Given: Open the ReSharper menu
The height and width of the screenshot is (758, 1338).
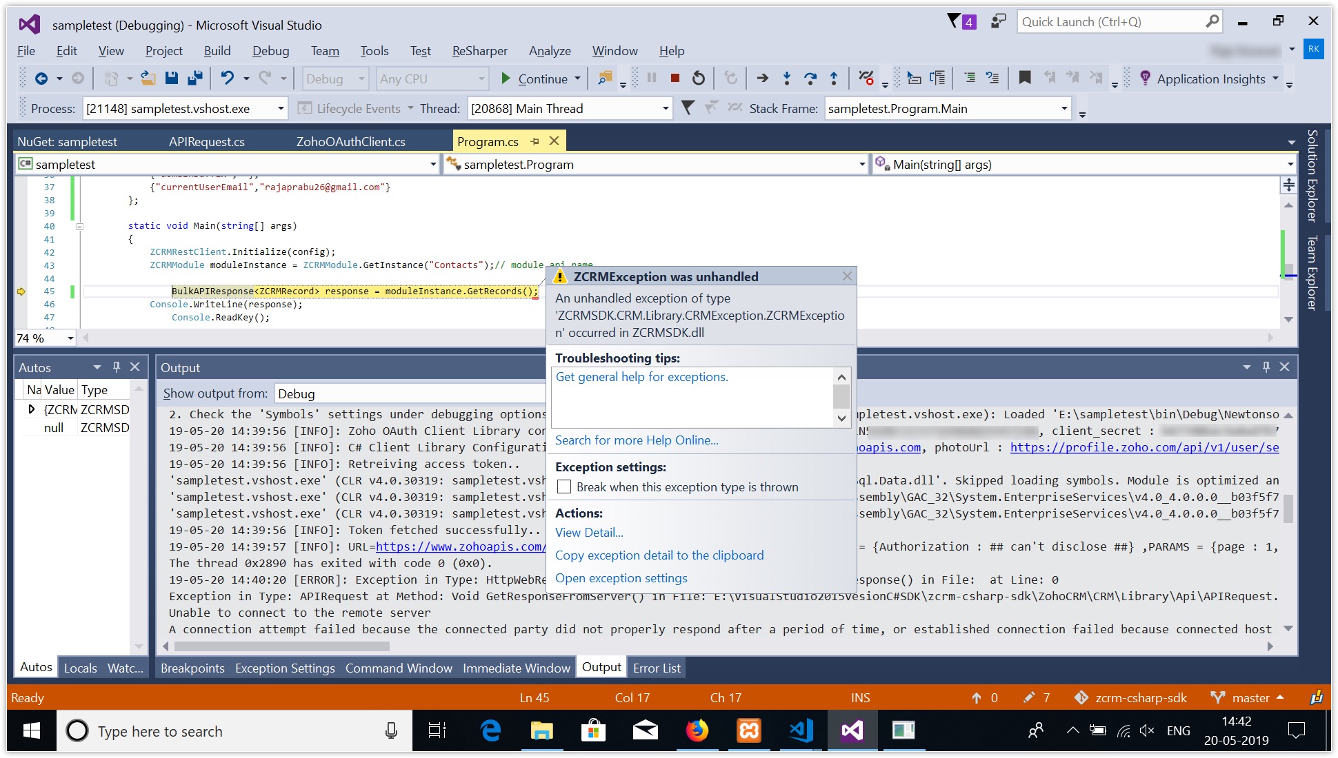Looking at the screenshot, I should click(x=479, y=50).
